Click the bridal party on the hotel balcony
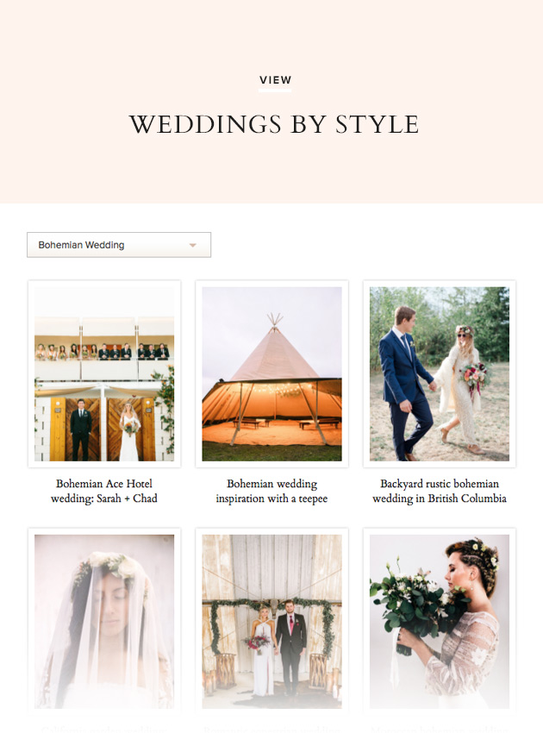Image resolution: width=543 pixels, height=733 pixels. tap(103, 352)
